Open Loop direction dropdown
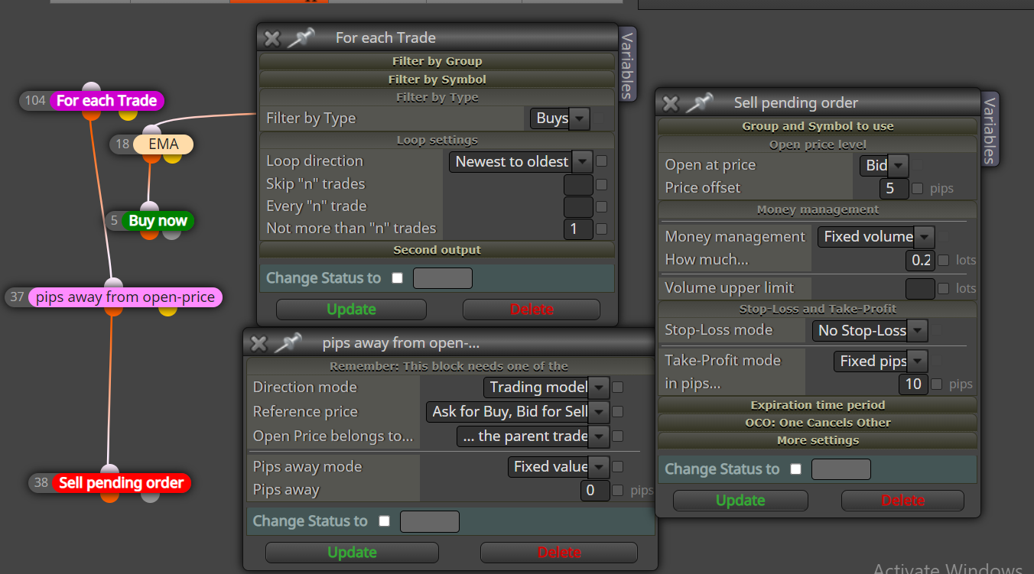 pyautogui.click(x=521, y=161)
